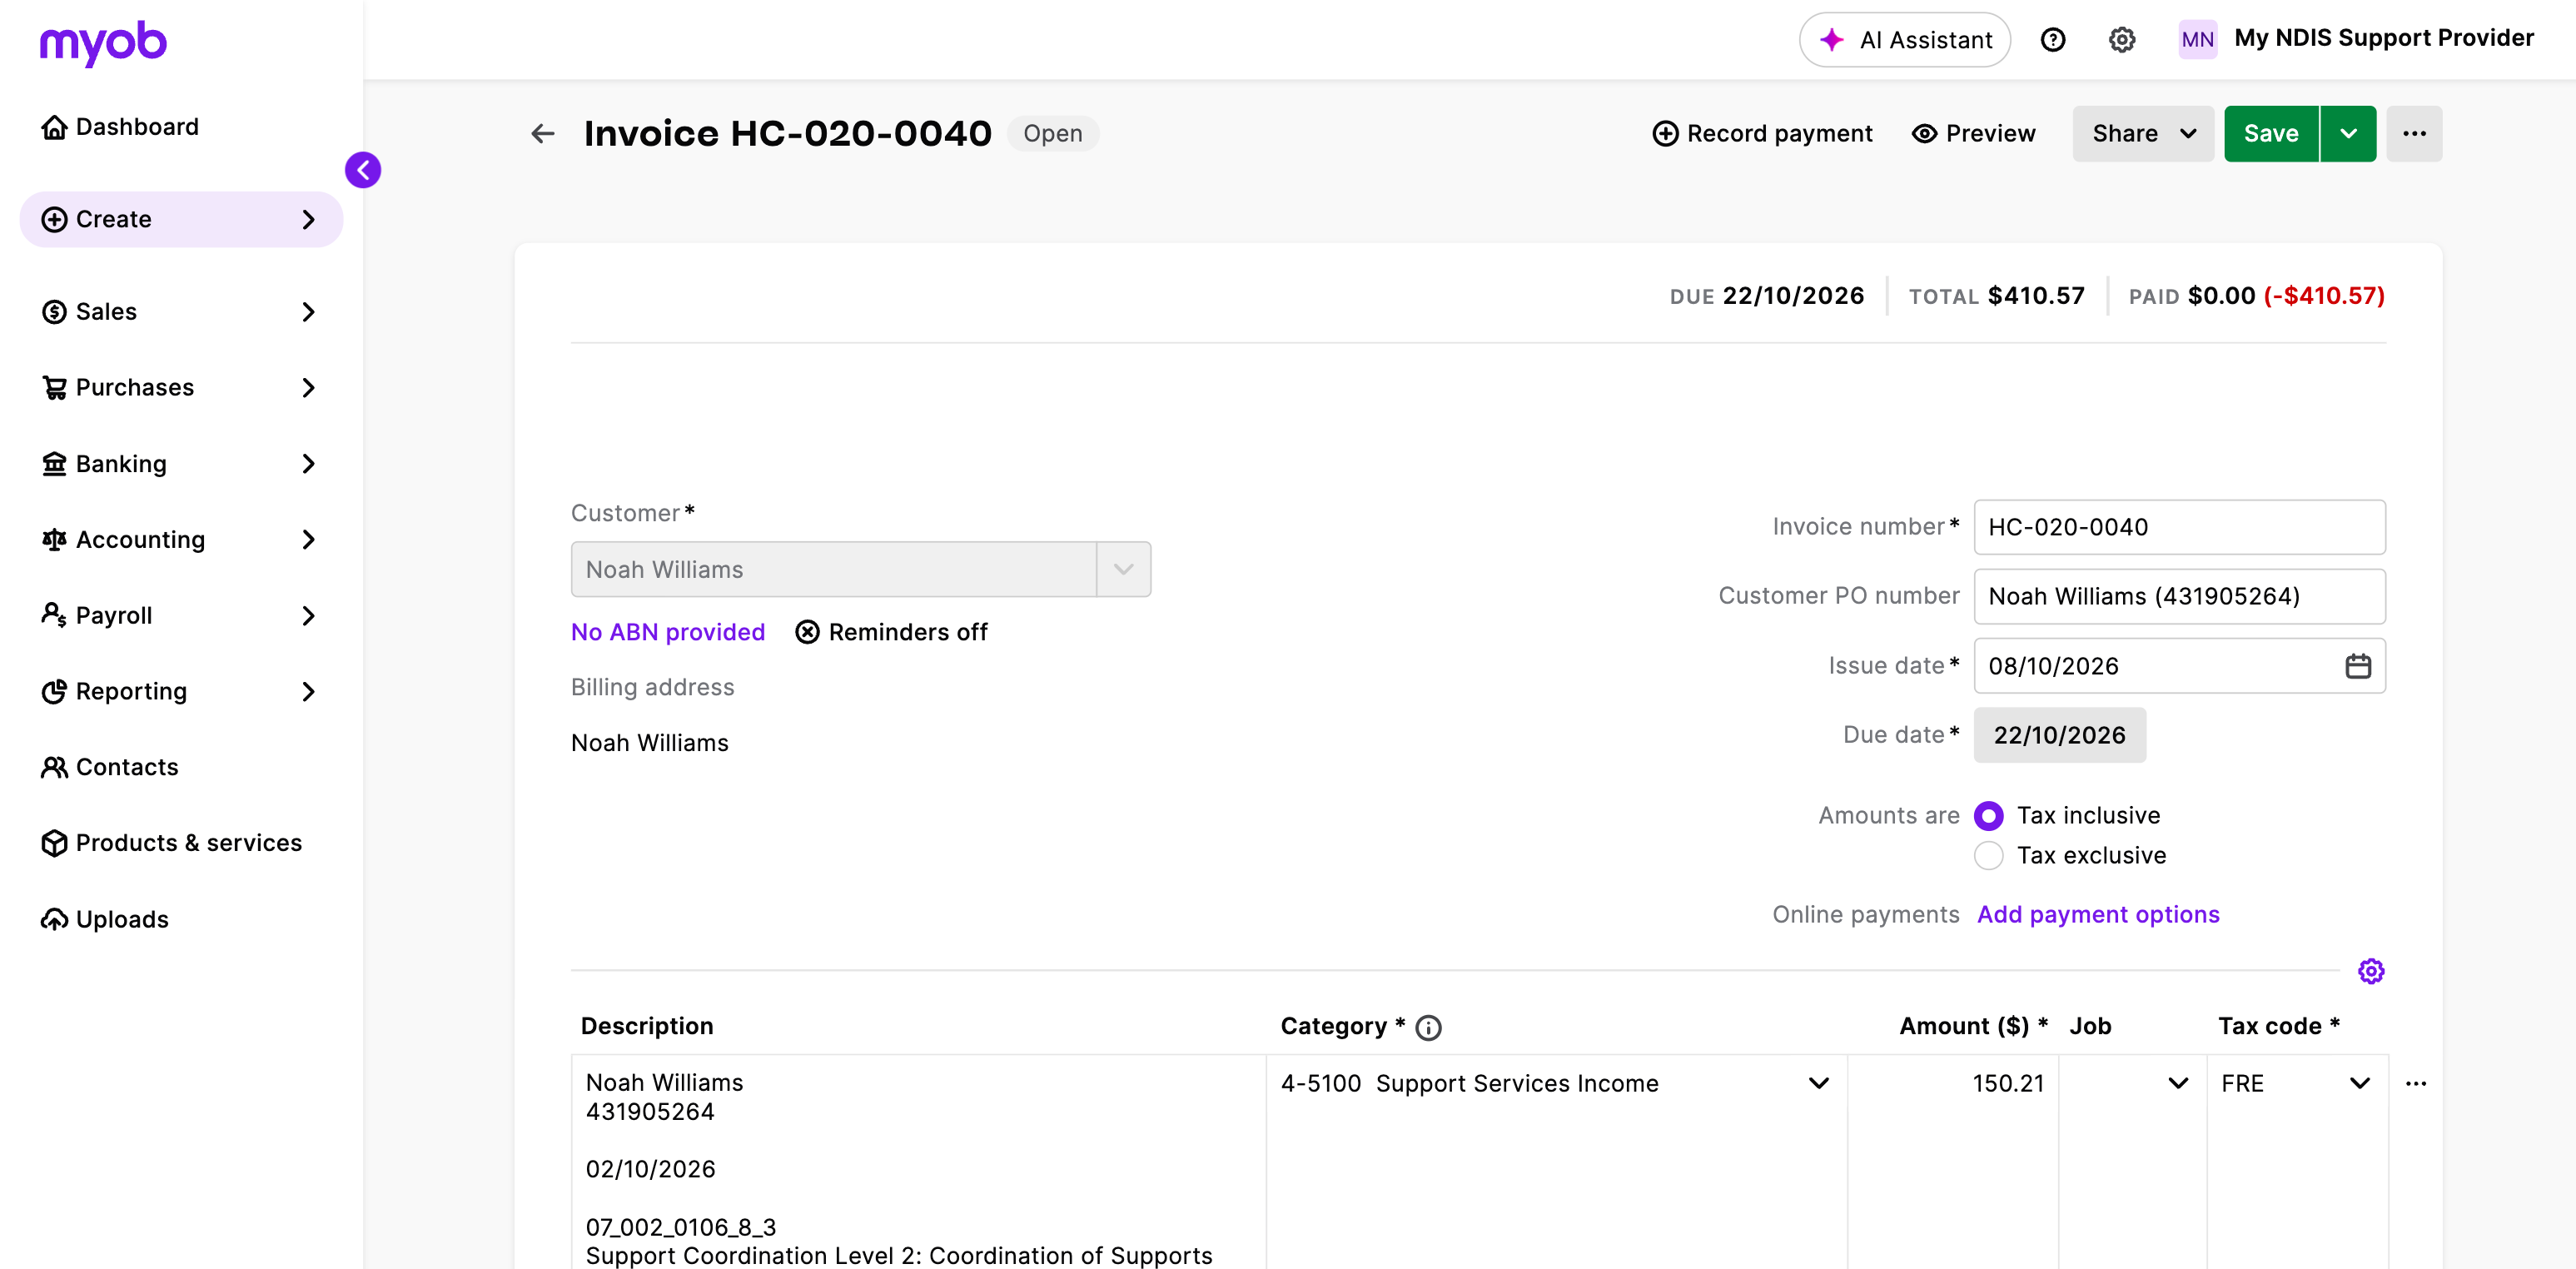Open Contacts in the sidebar

click(110, 768)
